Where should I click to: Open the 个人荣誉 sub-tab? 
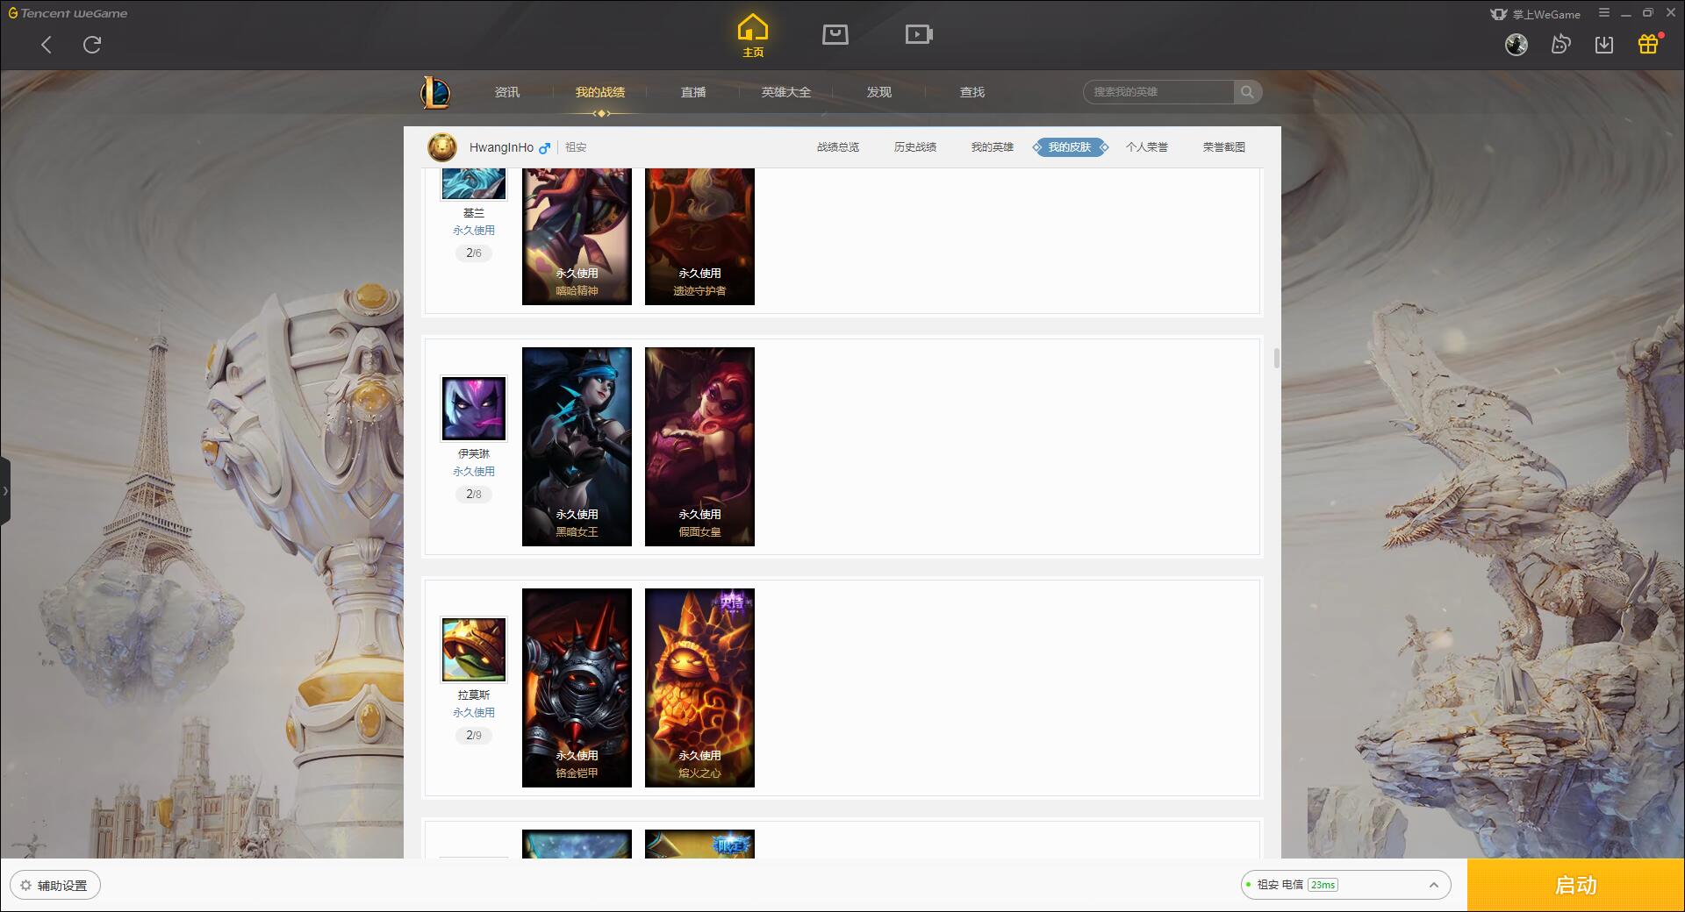pos(1147,147)
